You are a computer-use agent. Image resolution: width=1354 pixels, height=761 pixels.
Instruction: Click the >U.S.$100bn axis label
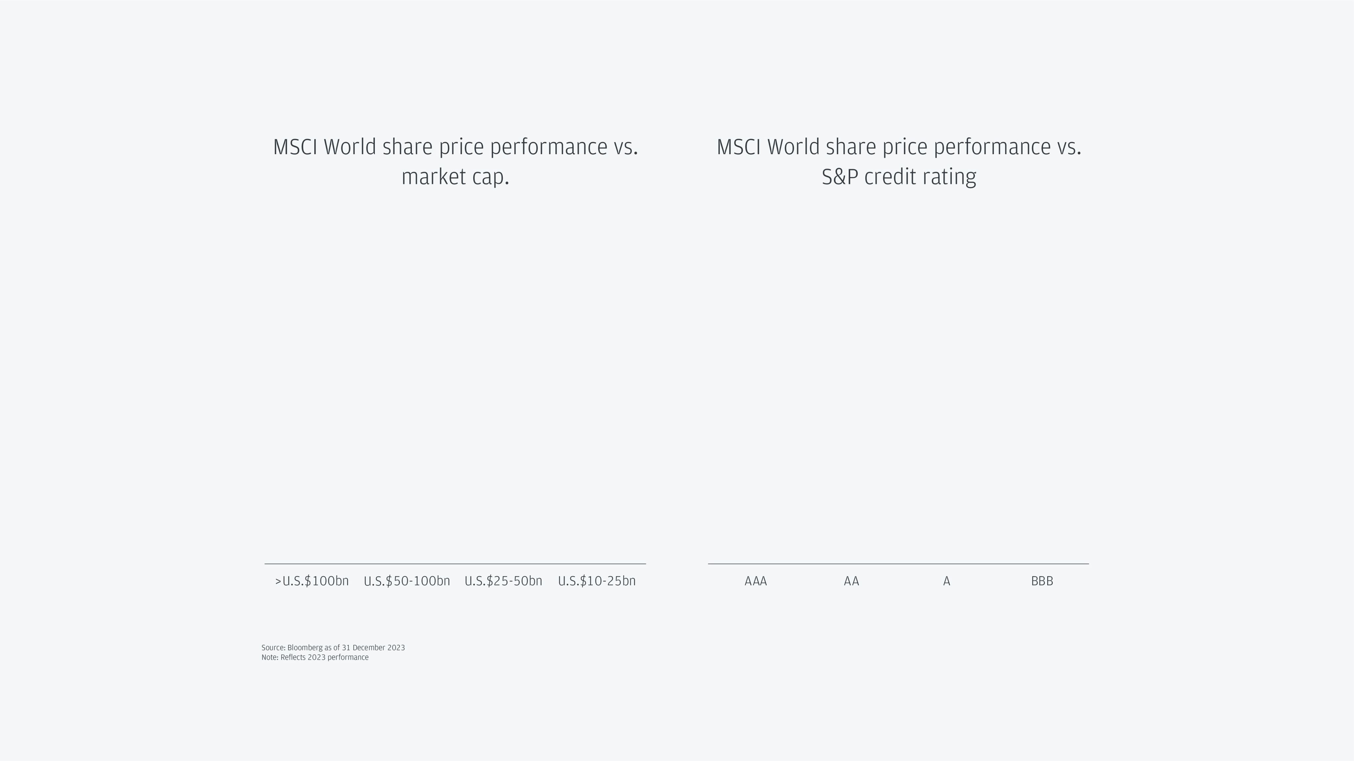point(312,581)
